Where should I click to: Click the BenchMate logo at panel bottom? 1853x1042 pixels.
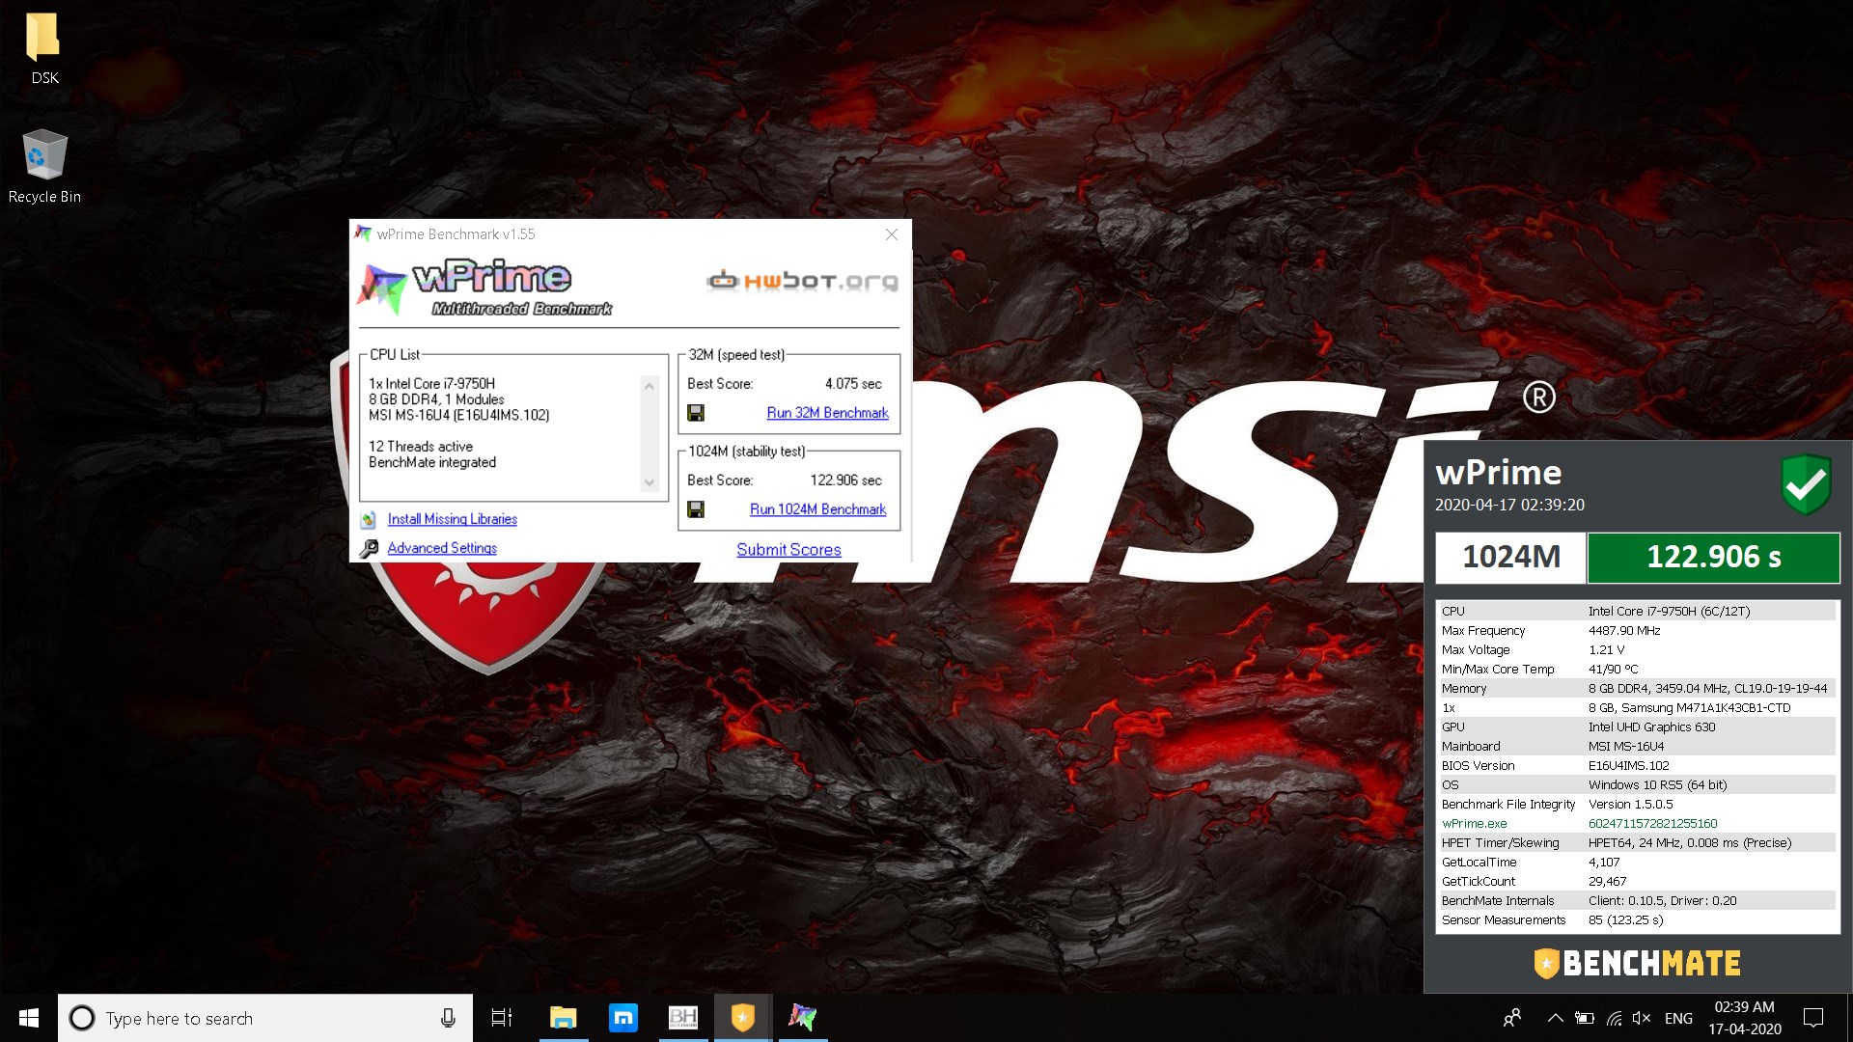click(x=1638, y=963)
